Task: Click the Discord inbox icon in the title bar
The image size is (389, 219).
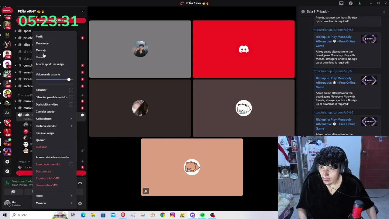Action: [341, 3]
